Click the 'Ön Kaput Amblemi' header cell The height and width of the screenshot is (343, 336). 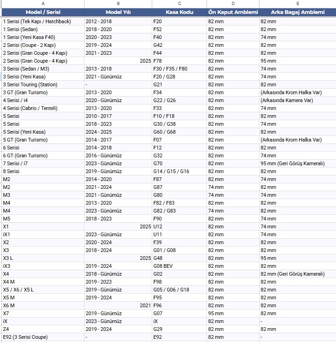(233, 12)
